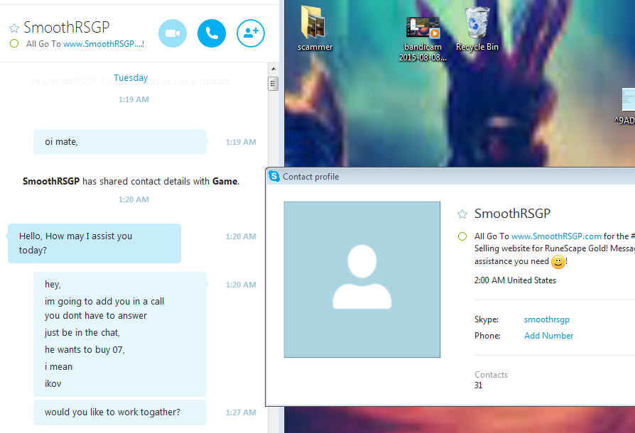The image size is (635, 433).
Task: Start a video call with SmoothRSGP
Action: (x=173, y=33)
